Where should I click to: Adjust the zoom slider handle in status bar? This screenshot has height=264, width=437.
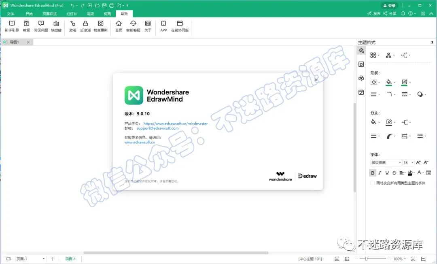[367, 259]
